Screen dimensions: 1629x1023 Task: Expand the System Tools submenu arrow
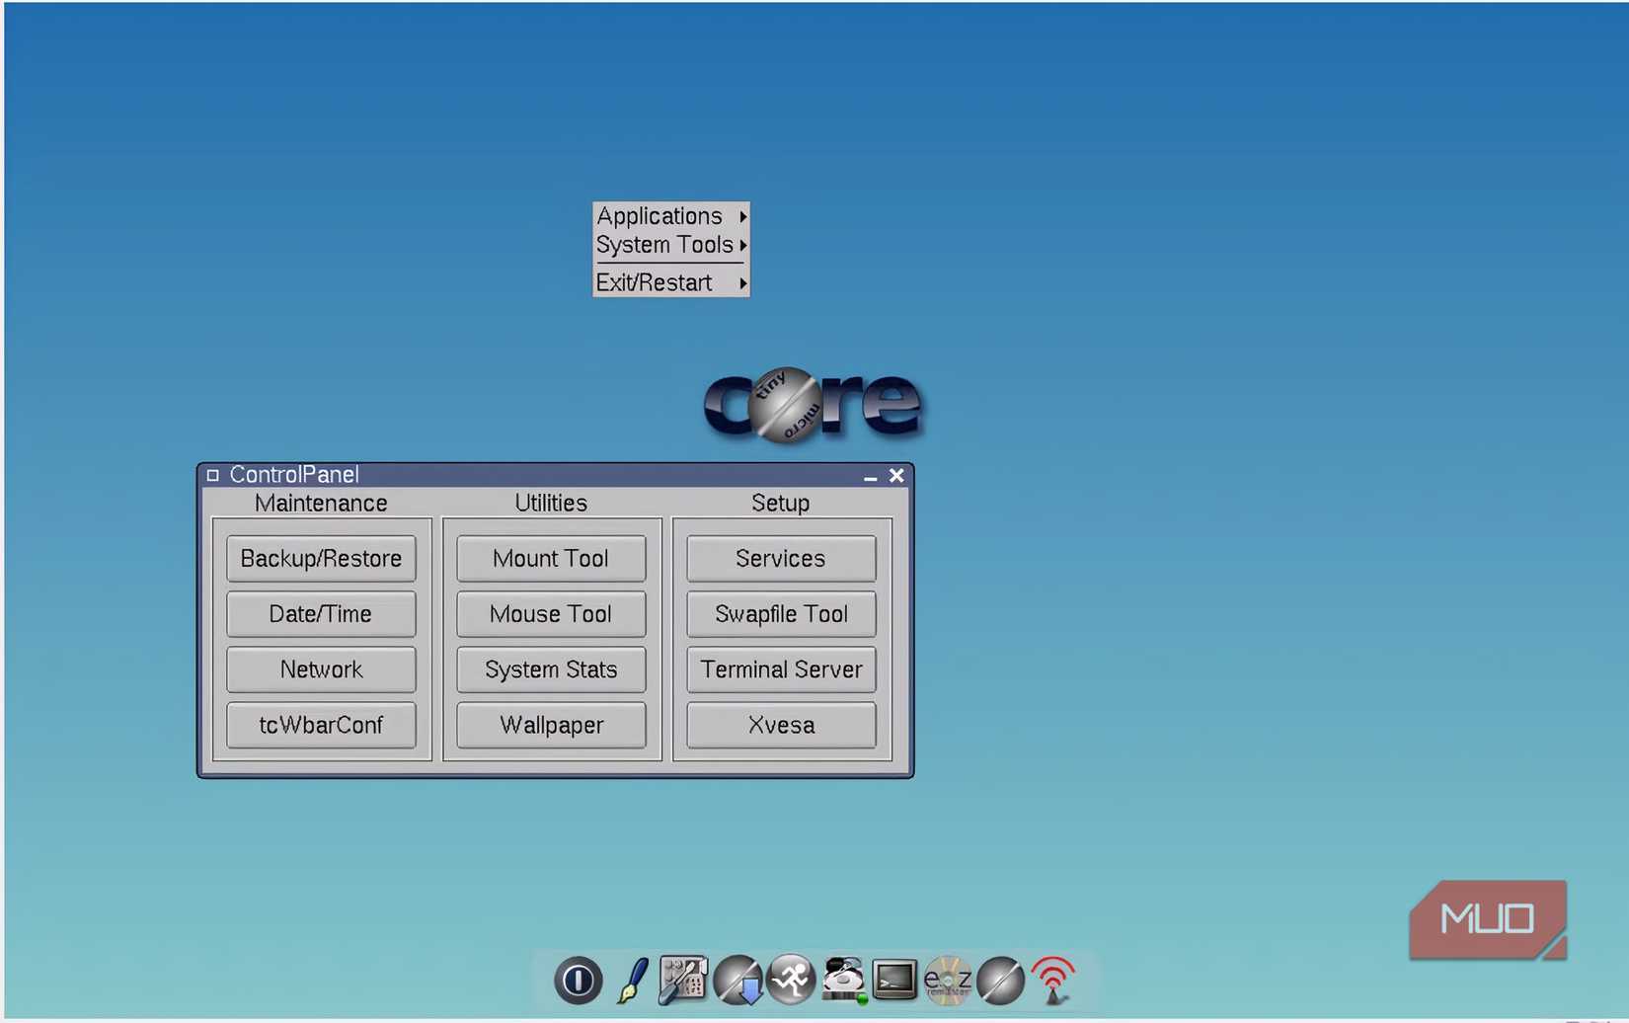[742, 245]
